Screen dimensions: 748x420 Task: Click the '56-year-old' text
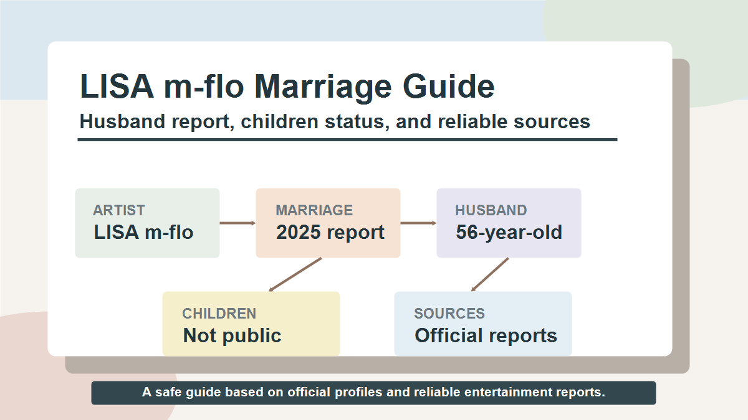509,233
